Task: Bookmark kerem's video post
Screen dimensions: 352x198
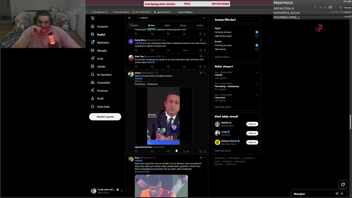Action: [200, 151]
